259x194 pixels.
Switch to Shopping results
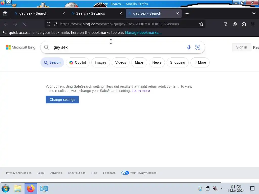(178, 62)
